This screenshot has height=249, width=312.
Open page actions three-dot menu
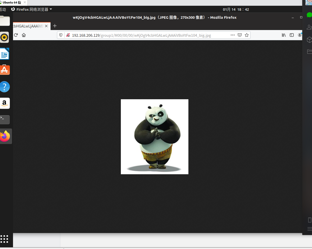click(233, 35)
